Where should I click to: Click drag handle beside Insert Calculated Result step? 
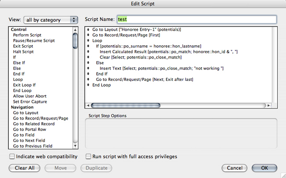point(88,52)
